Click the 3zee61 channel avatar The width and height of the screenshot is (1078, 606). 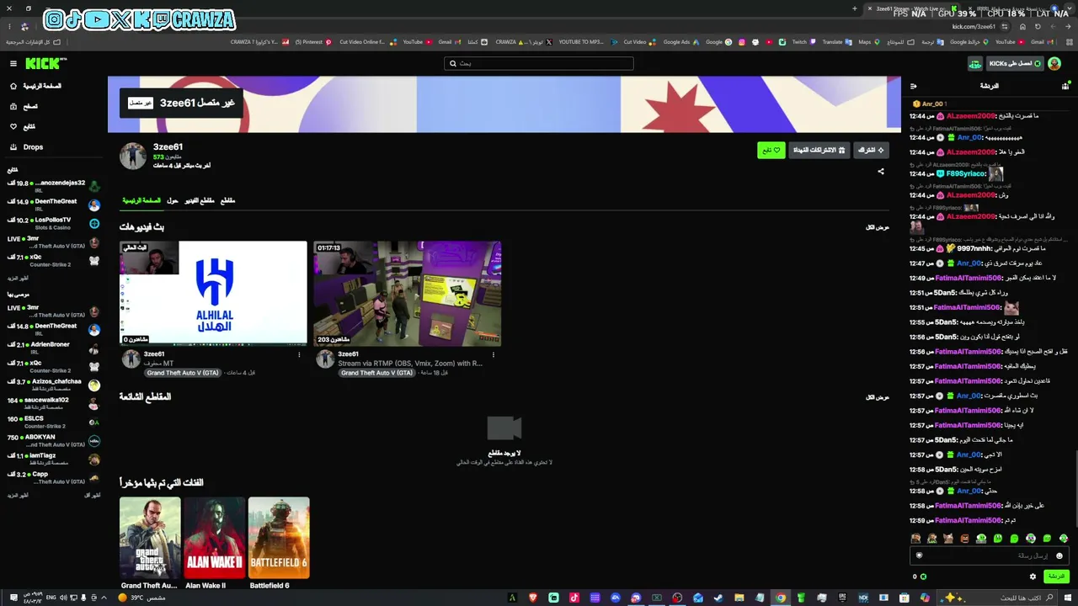133,156
